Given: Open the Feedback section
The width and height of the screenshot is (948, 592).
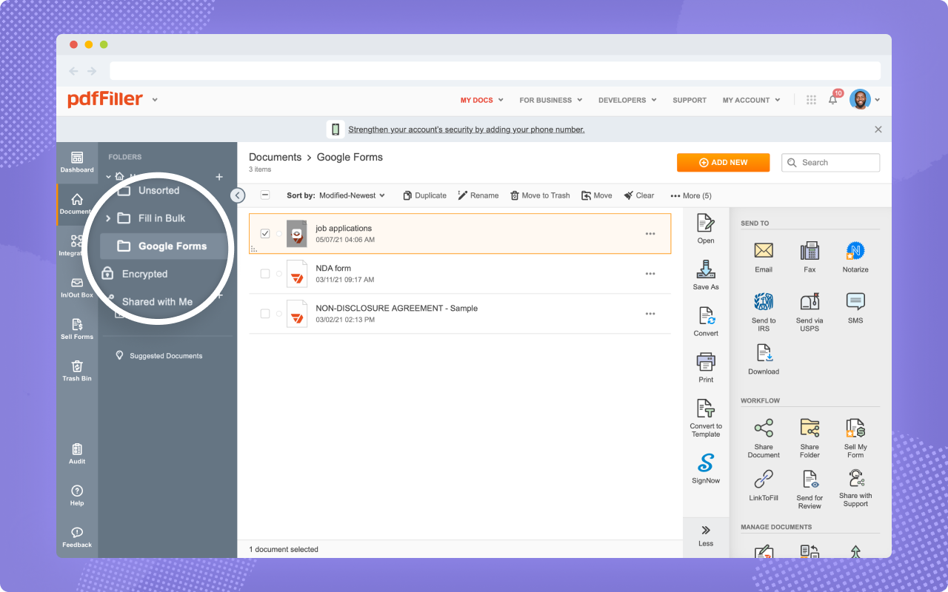Looking at the screenshot, I should tap(77, 537).
